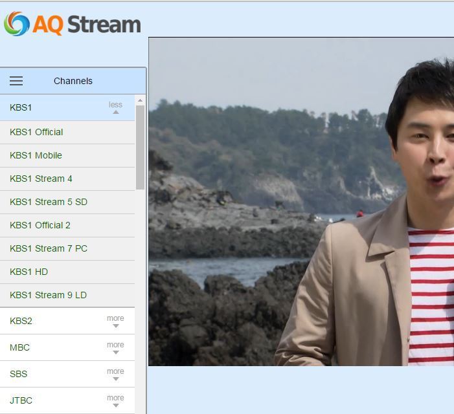Select the JTBC channel

click(67, 400)
